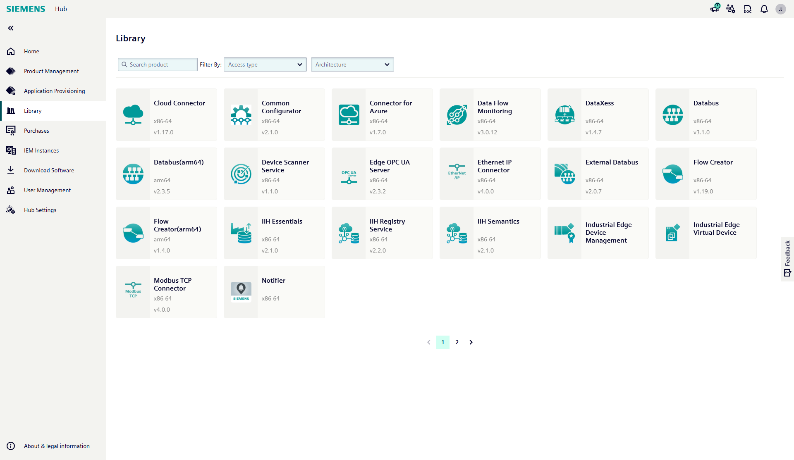Select Library in the sidebar

(53, 111)
